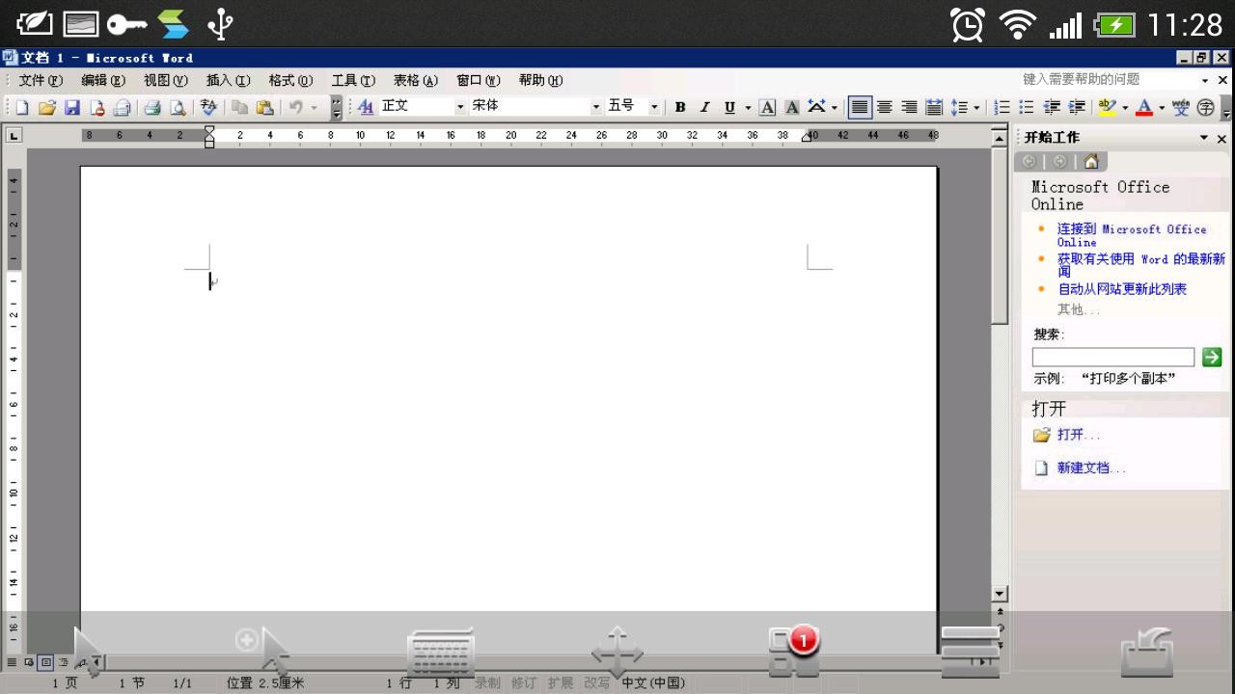Run the spelling and grammar check

[x=207, y=107]
